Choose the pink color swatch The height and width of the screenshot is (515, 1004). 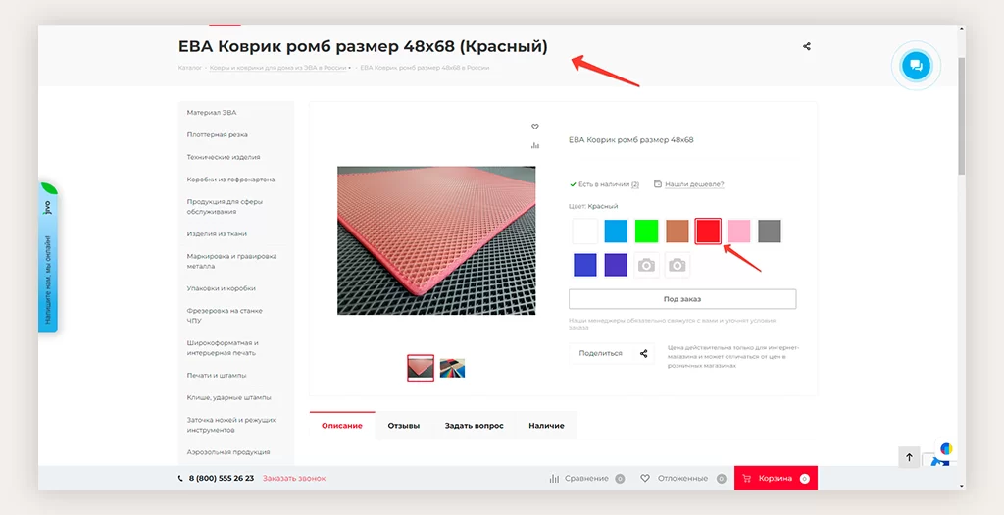coord(738,232)
